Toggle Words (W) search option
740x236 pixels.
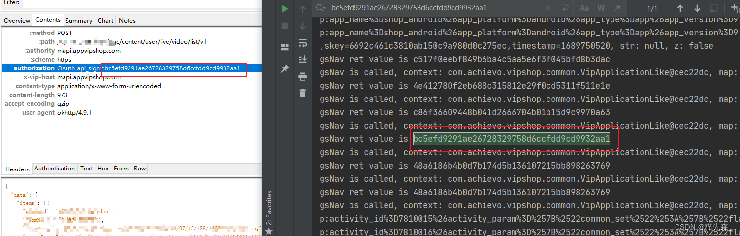point(601,8)
